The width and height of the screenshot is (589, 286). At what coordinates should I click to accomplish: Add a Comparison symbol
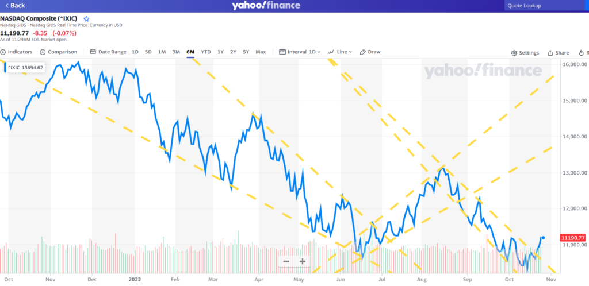(x=58, y=52)
